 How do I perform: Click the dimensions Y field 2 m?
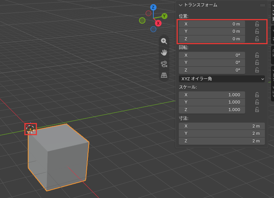(222, 133)
